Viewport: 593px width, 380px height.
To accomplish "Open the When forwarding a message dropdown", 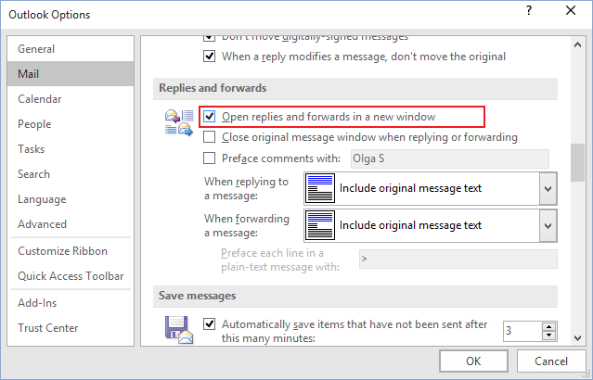I will click(548, 225).
